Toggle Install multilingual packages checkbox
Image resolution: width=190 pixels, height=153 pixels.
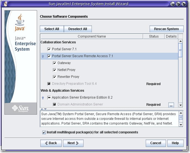(x=44, y=132)
